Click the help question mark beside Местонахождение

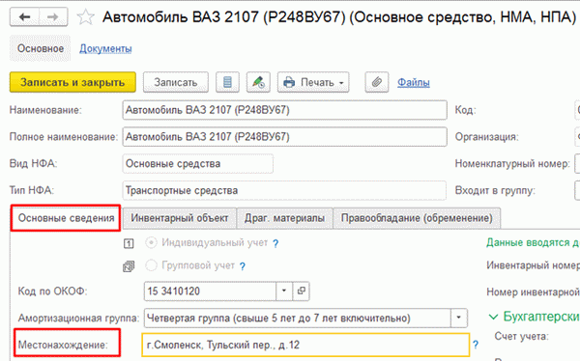click(x=476, y=345)
